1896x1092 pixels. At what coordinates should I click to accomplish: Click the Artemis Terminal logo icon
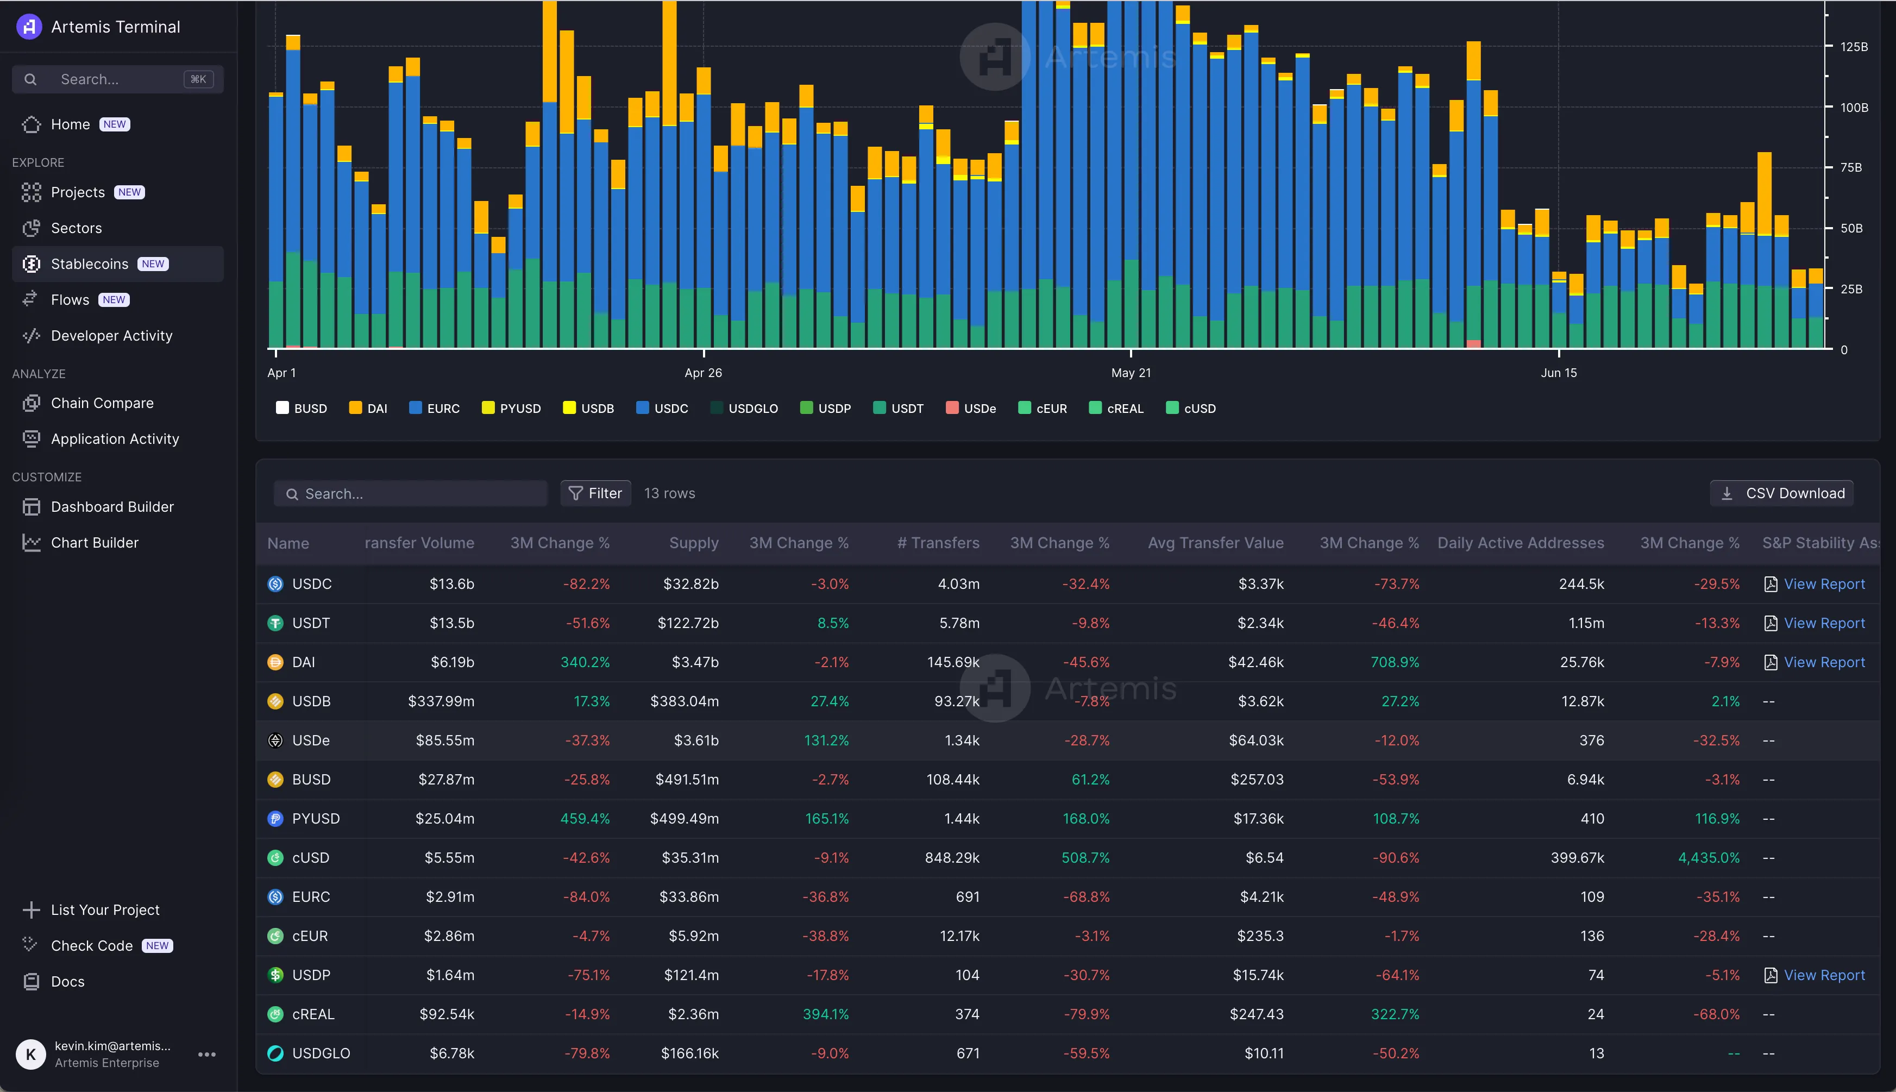click(x=29, y=27)
